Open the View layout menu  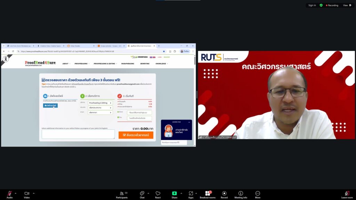pyautogui.click(x=347, y=5)
